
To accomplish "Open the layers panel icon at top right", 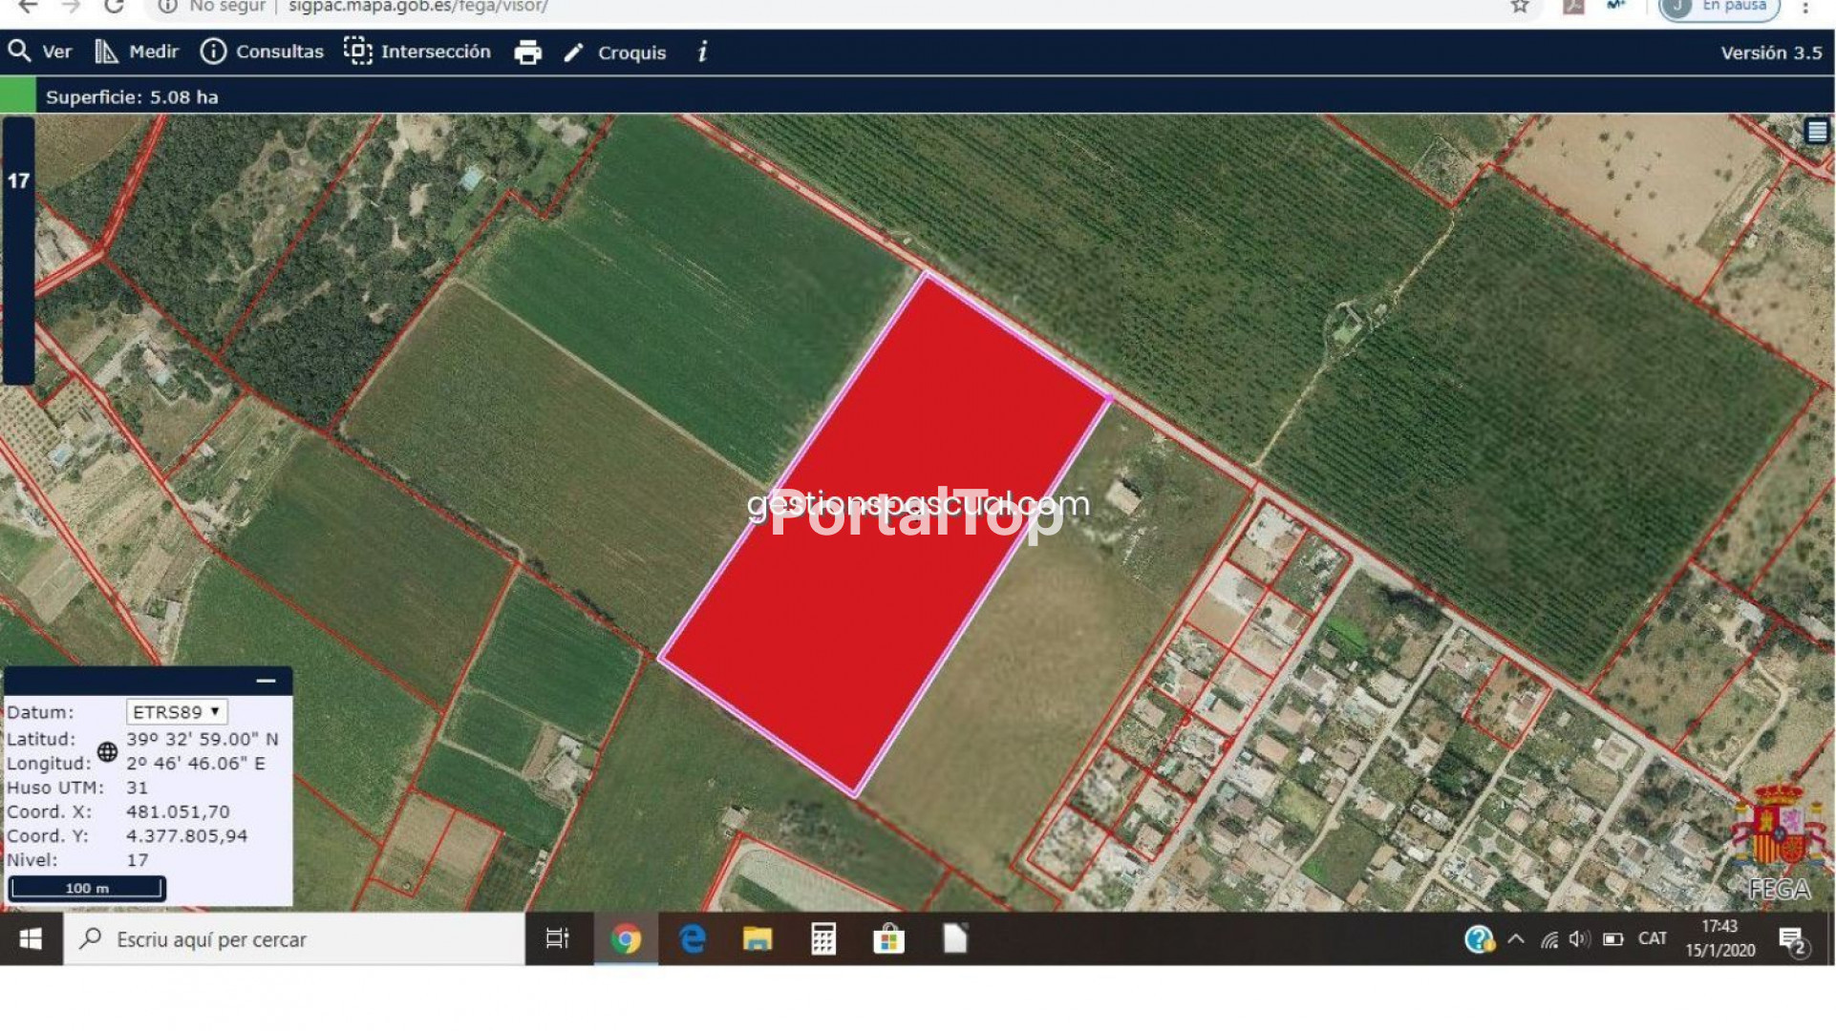I will tap(1816, 132).
